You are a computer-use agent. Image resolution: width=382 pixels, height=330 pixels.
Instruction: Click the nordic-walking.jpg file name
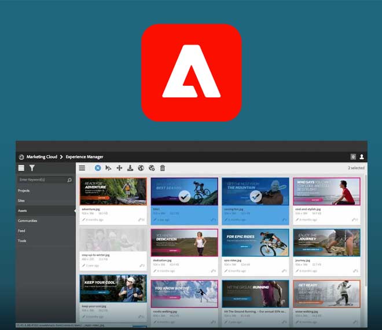[x=165, y=311]
